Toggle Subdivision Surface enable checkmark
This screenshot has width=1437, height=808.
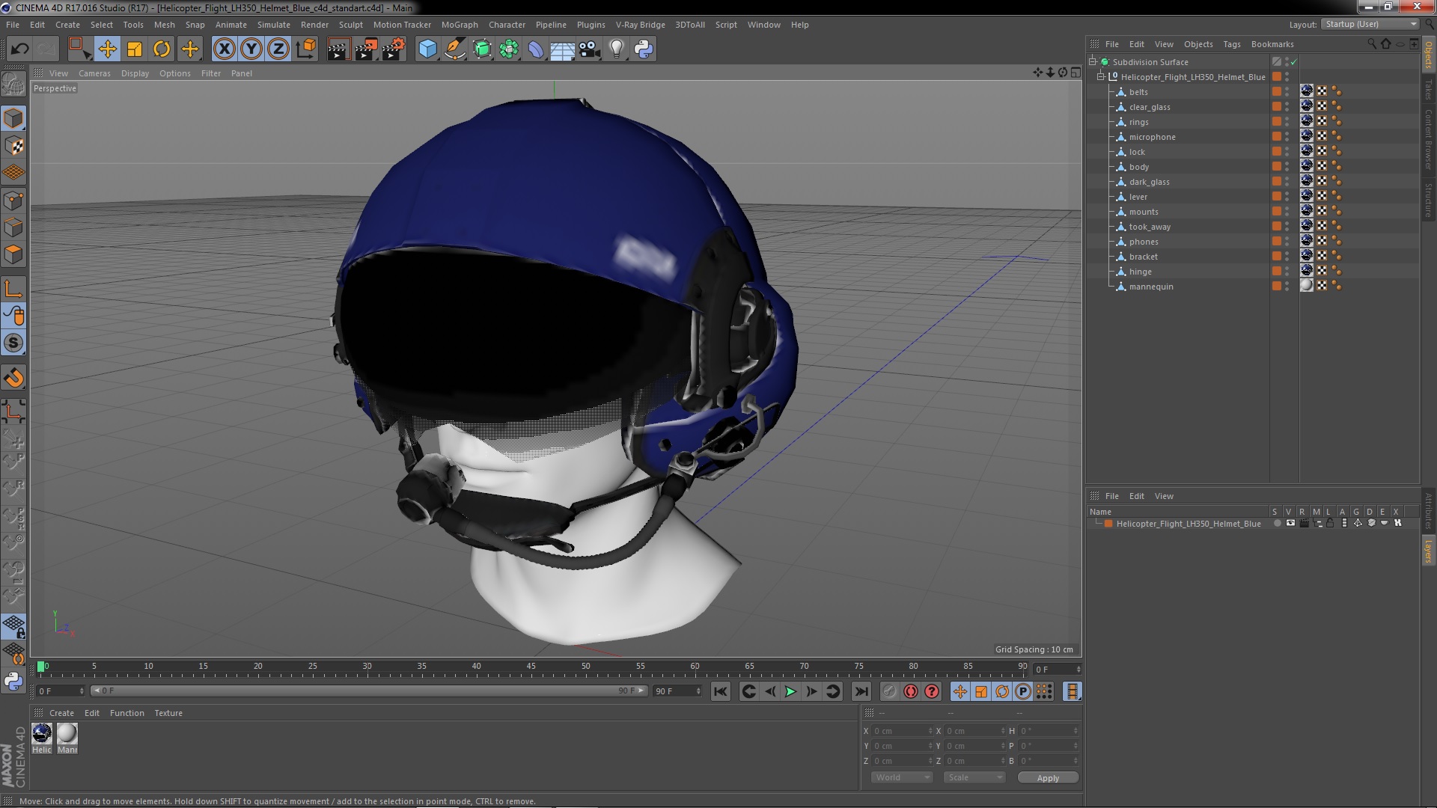click(1293, 62)
